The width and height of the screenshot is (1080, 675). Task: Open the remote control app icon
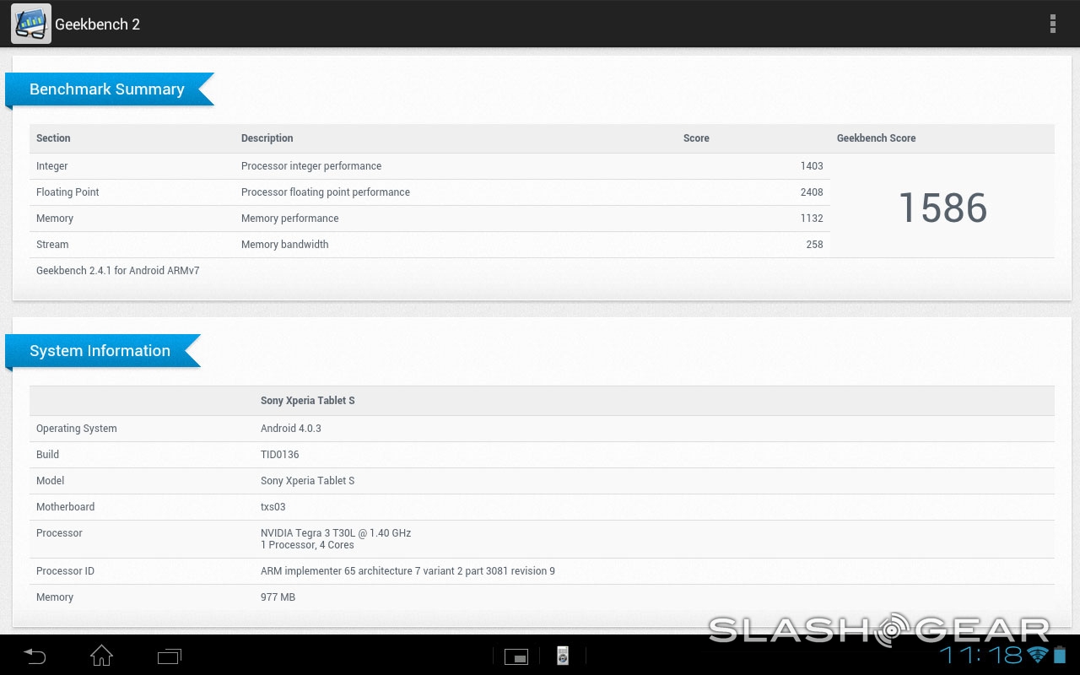tap(563, 656)
